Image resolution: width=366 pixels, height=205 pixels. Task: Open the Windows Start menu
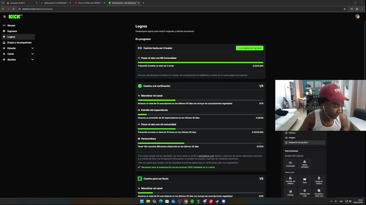[x=142, y=201]
